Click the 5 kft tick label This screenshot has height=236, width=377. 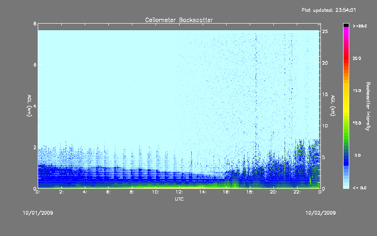[x=324, y=157]
